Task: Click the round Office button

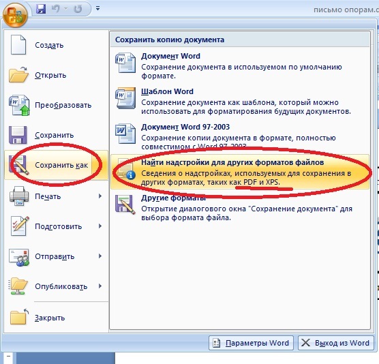Action: point(15,15)
